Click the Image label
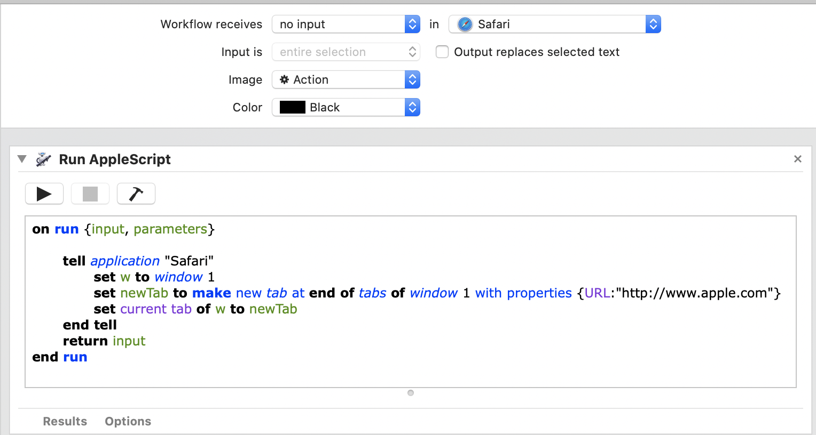The height and width of the screenshot is (435, 816). pyautogui.click(x=246, y=79)
